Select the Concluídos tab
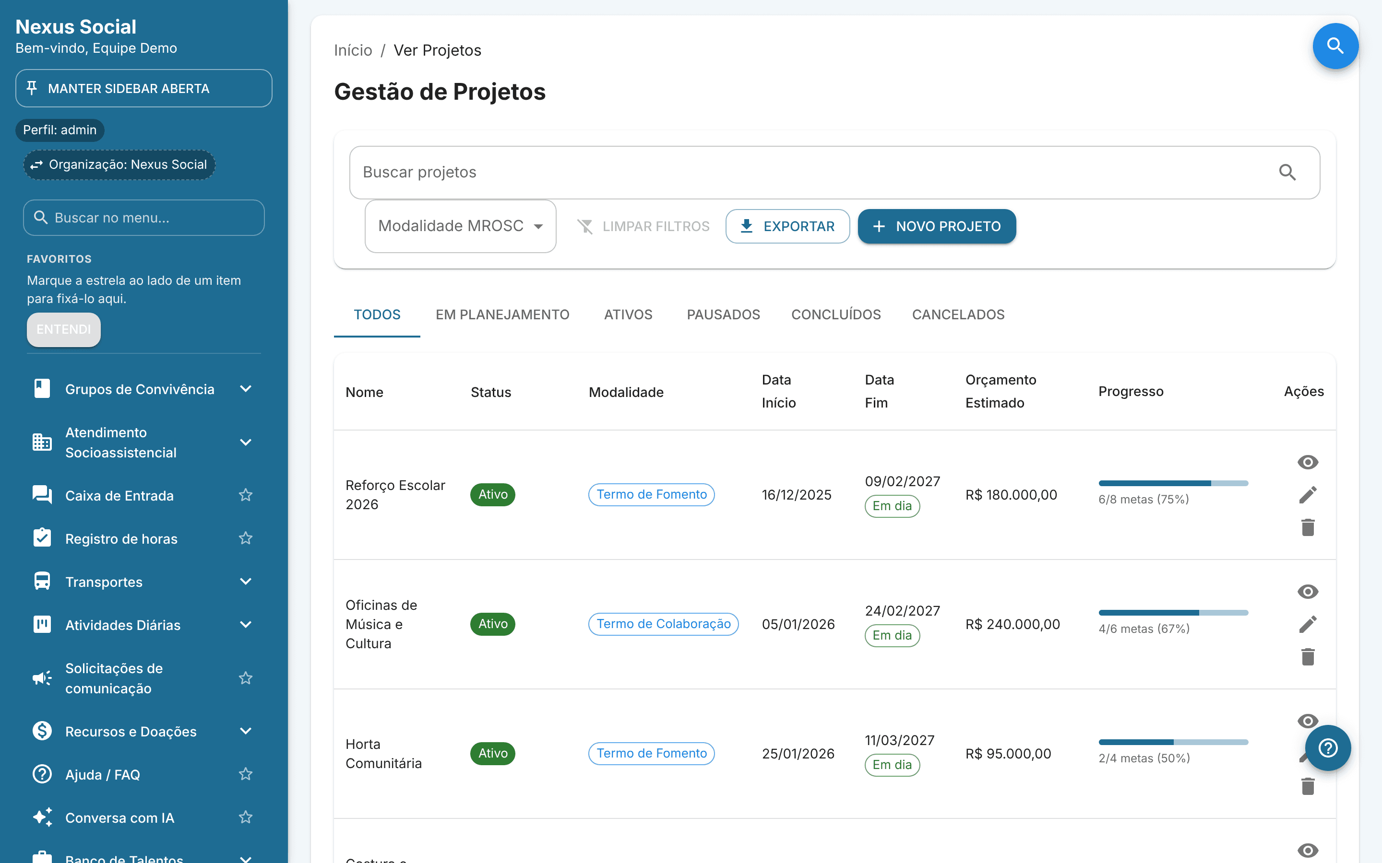The image size is (1382, 863). [836, 315]
